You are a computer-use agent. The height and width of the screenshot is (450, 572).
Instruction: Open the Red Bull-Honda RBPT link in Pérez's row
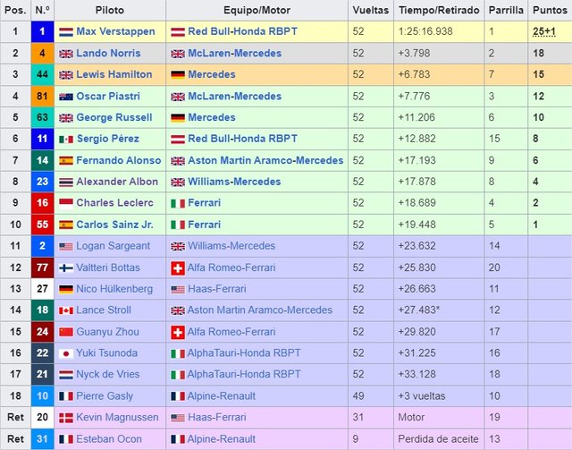242,139
